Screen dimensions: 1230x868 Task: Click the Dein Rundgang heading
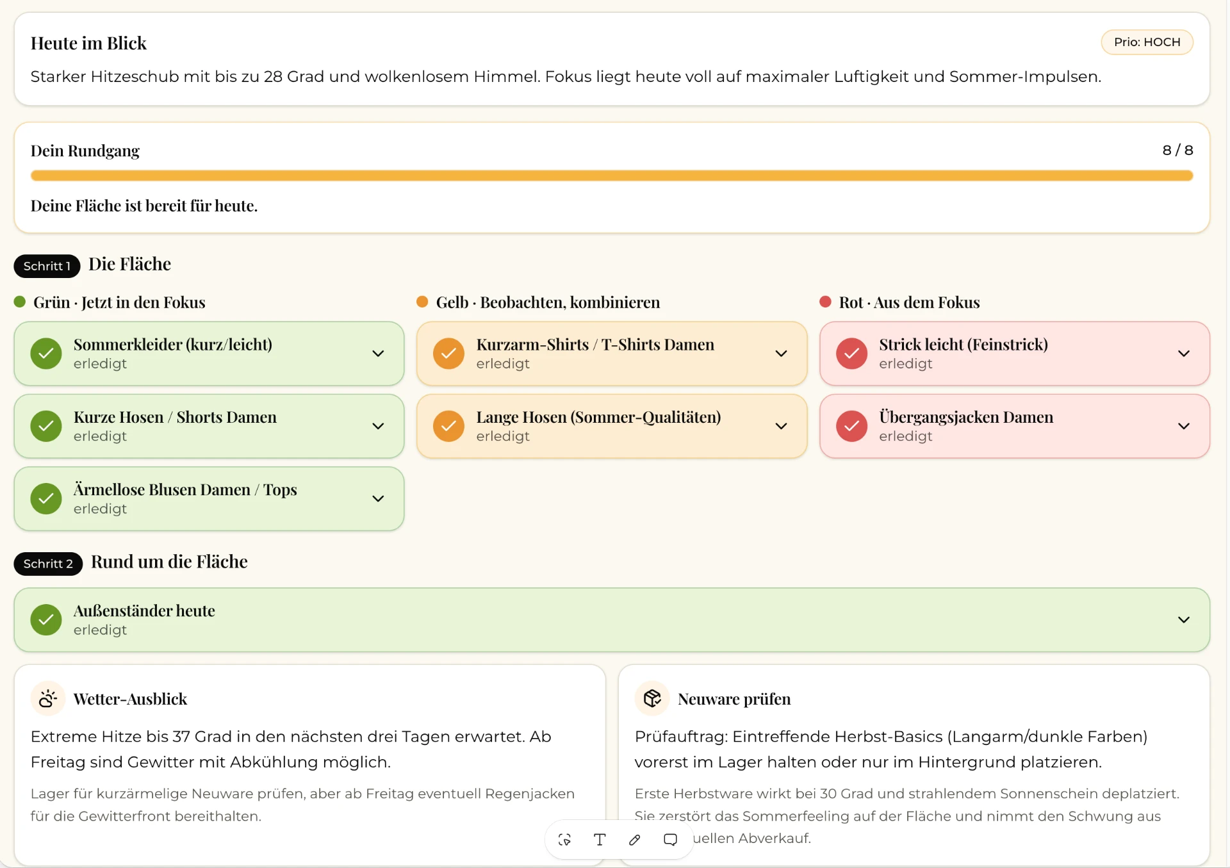coord(85,151)
